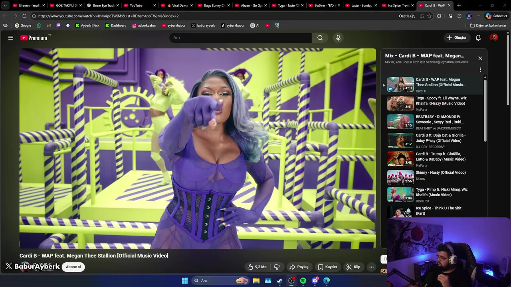Viewport: 511px width, 287px height.
Task: Open a new browser tab with plus
Action: 459,6
